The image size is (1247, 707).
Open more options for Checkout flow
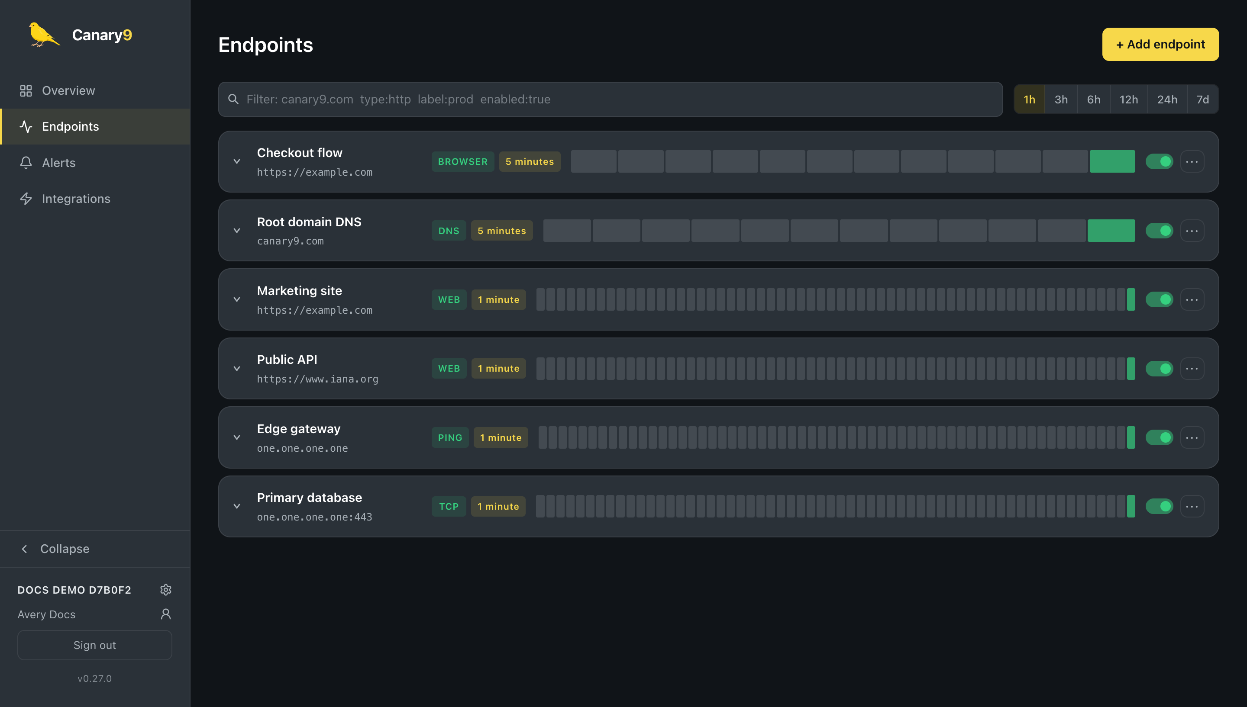[x=1192, y=162]
